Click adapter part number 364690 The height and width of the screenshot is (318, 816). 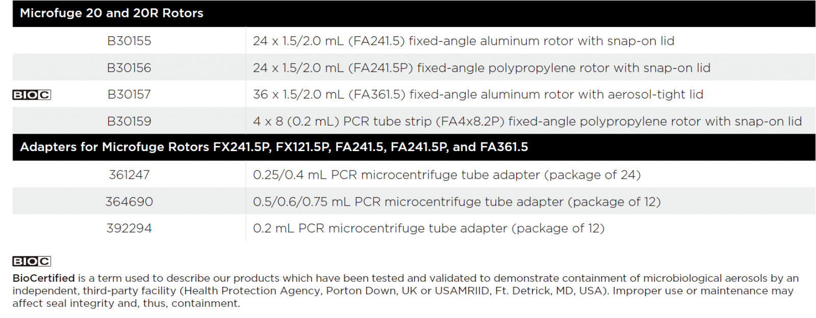(x=129, y=202)
